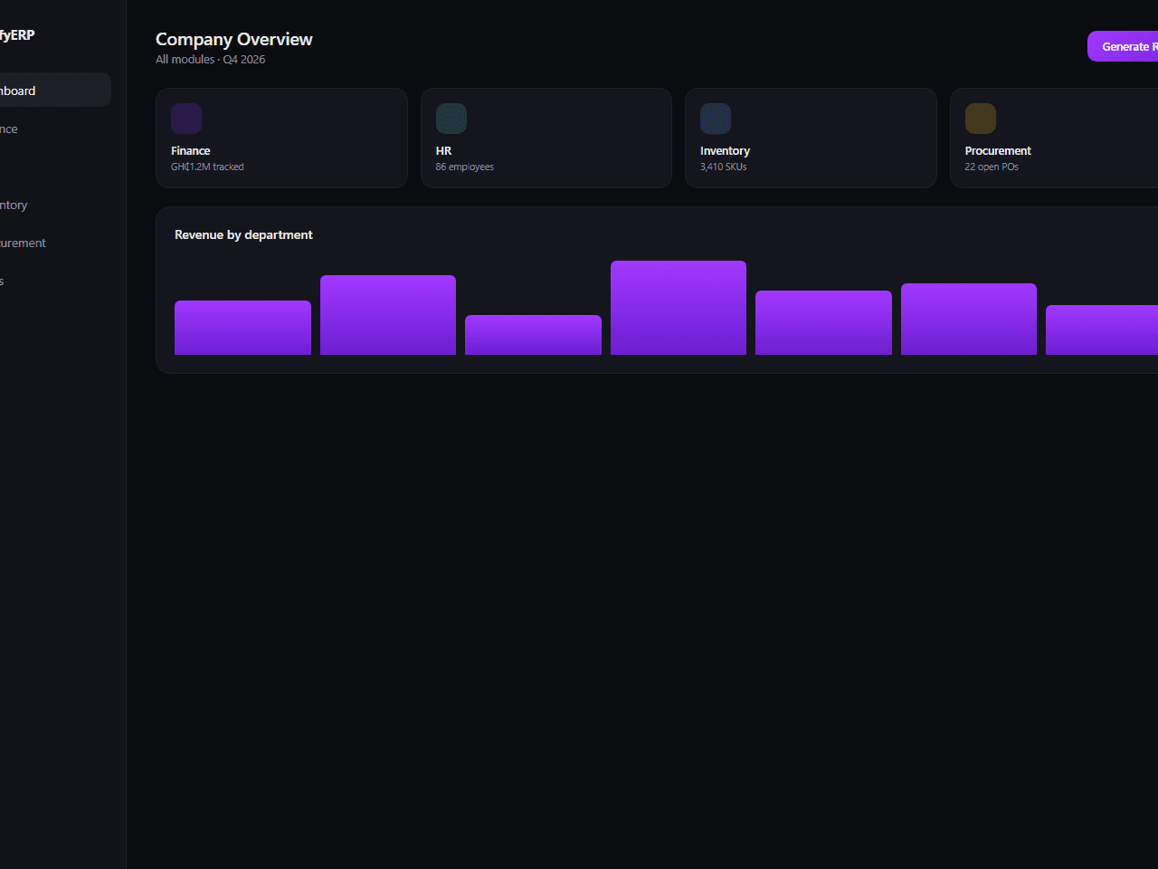1158x869 pixels.
Task: Click the second bar in revenue chart
Action: click(x=388, y=315)
